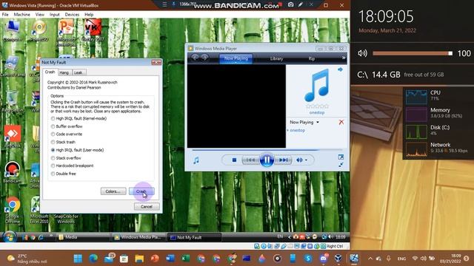The height and width of the screenshot is (266, 474).
Task: Switch to the Leak tab
Action: click(79, 72)
